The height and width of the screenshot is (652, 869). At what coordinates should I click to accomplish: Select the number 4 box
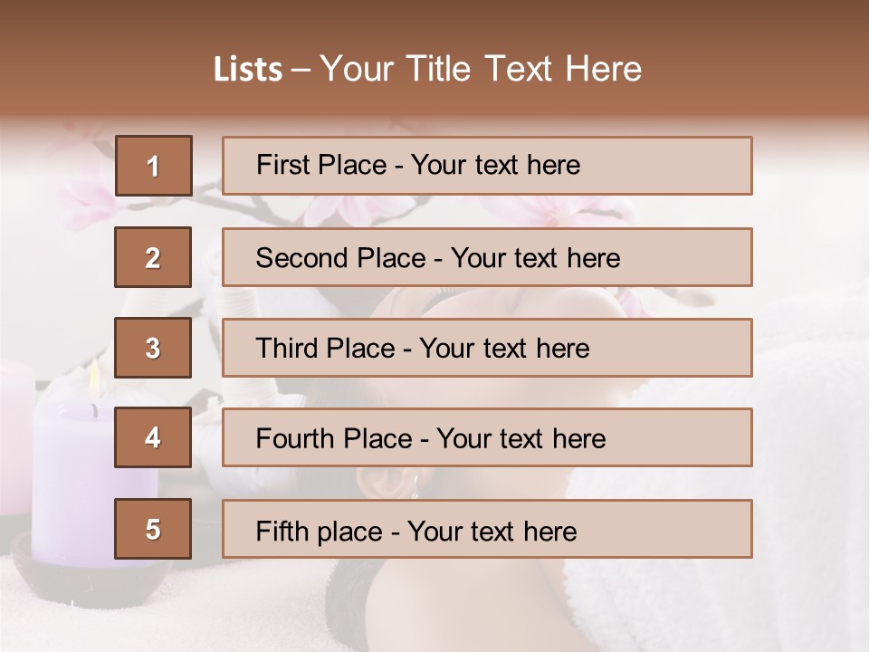153,438
